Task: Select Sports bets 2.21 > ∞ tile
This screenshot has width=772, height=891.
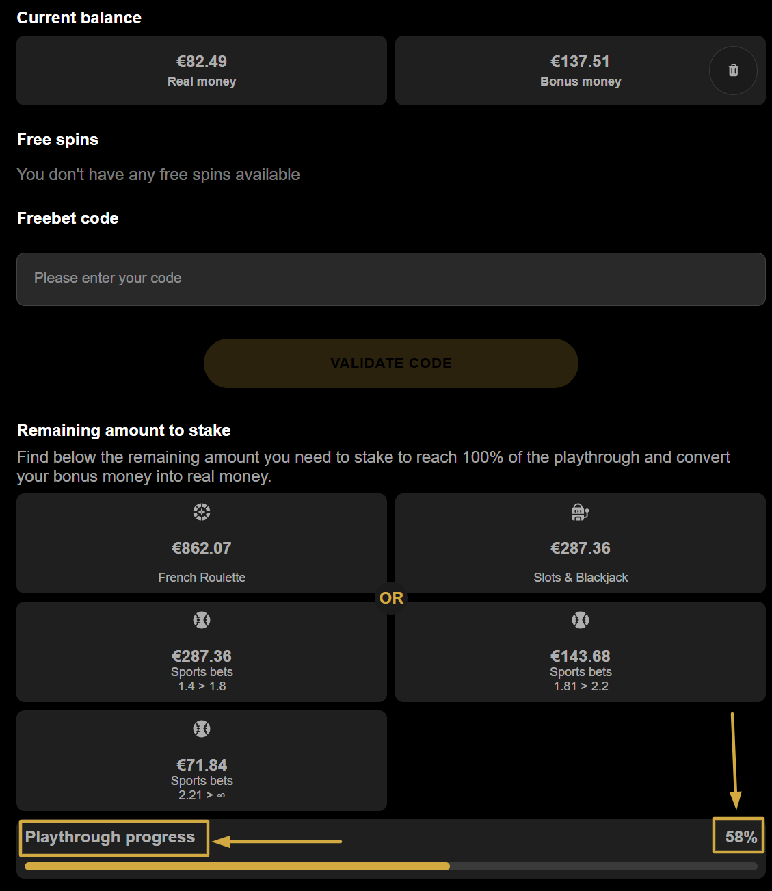Action: (202, 760)
